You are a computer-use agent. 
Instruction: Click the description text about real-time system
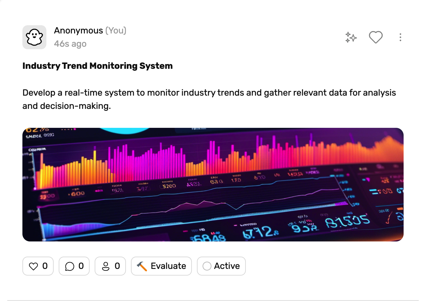point(209,99)
